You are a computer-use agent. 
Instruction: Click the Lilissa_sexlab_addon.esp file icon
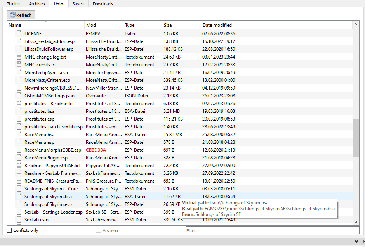pyautogui.click(x=19, y=41)
